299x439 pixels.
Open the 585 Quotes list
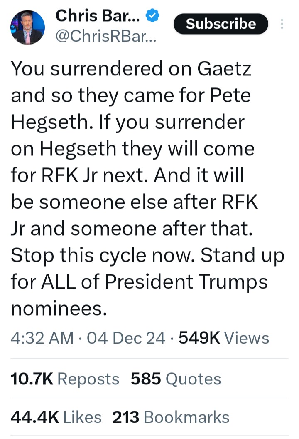click(x=176, y=379)
